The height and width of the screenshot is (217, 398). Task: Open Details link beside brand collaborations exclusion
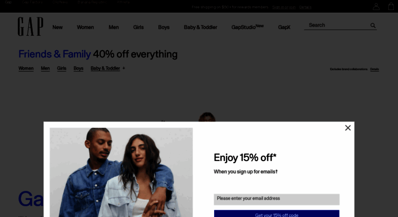pyautogui.click(x=374, y=69)
